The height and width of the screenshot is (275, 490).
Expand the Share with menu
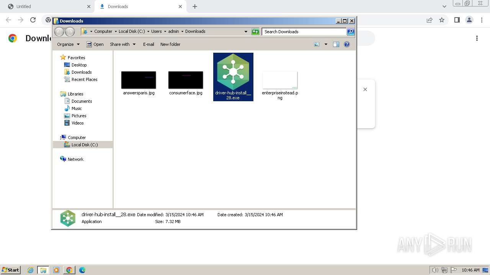click(122, 44)
